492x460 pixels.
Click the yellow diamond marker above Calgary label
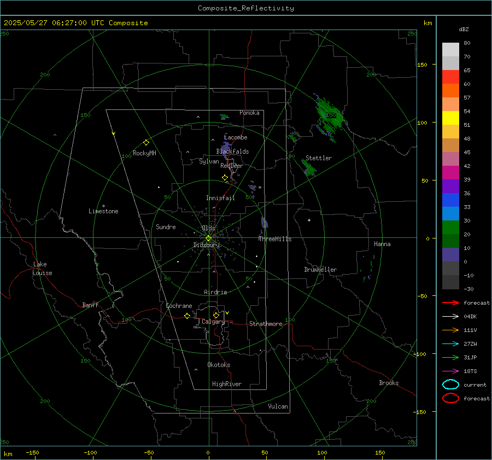[216, 315]
